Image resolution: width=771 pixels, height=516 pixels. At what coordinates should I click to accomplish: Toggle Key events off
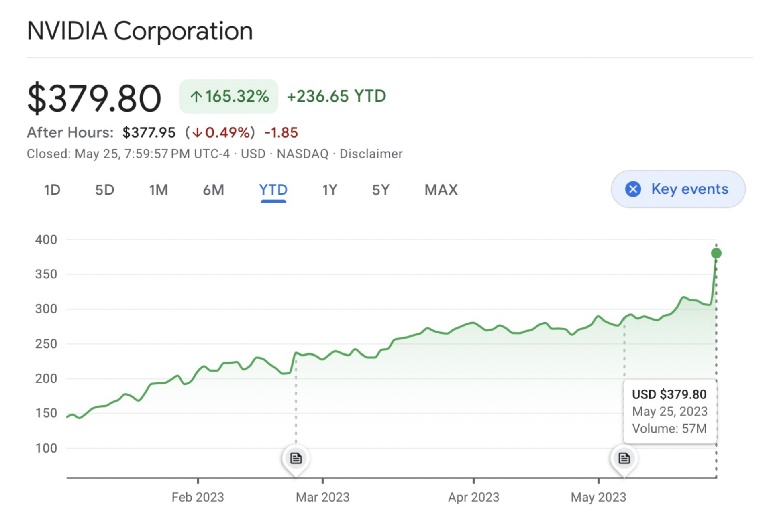click(678, 189)
